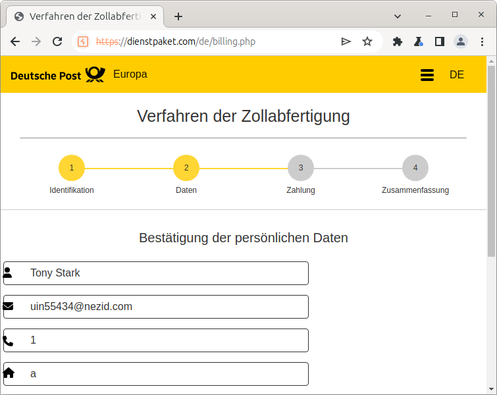Go to step 1 Identifikation
This screenshot has width=497, height=395.
coord(72,168)
